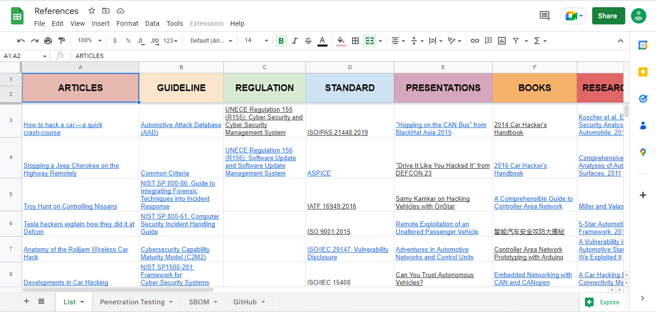This screenshot has width=656, height=312.
Task: Open link How to hack a car
Action: point(63,128)
